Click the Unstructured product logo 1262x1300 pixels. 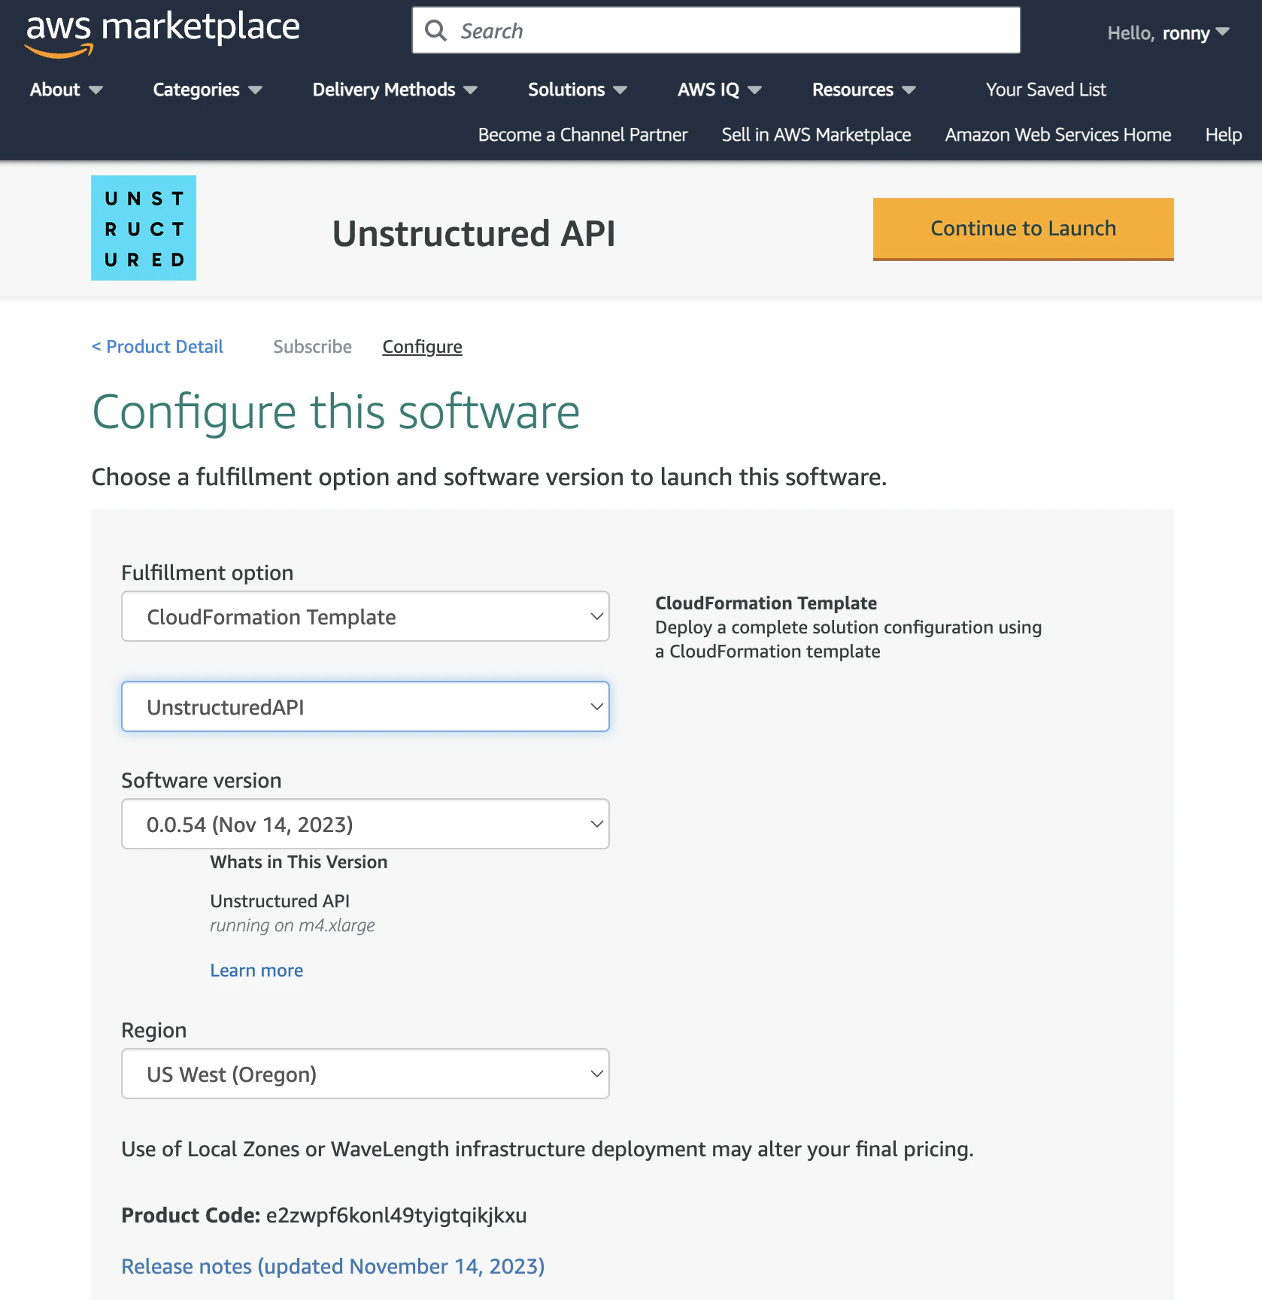[x=143, y=228]
